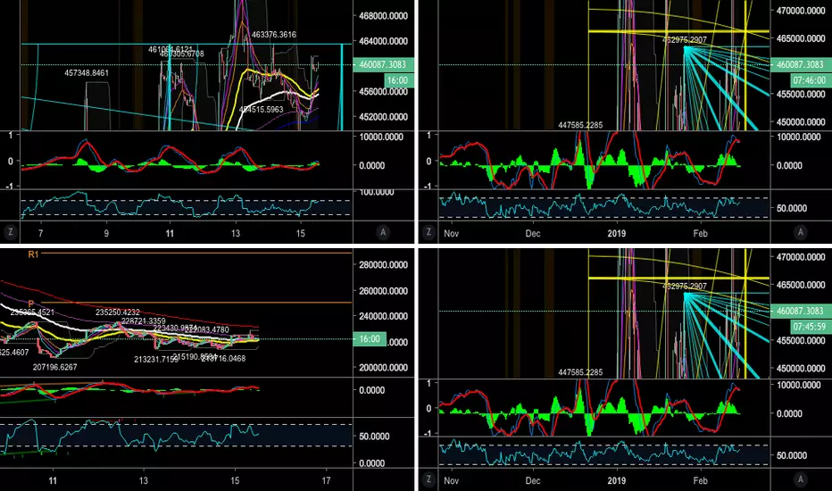832x491 pixels.
Task: Click the 260000.0000 price axis value
Action: click(x=383, y=291)
